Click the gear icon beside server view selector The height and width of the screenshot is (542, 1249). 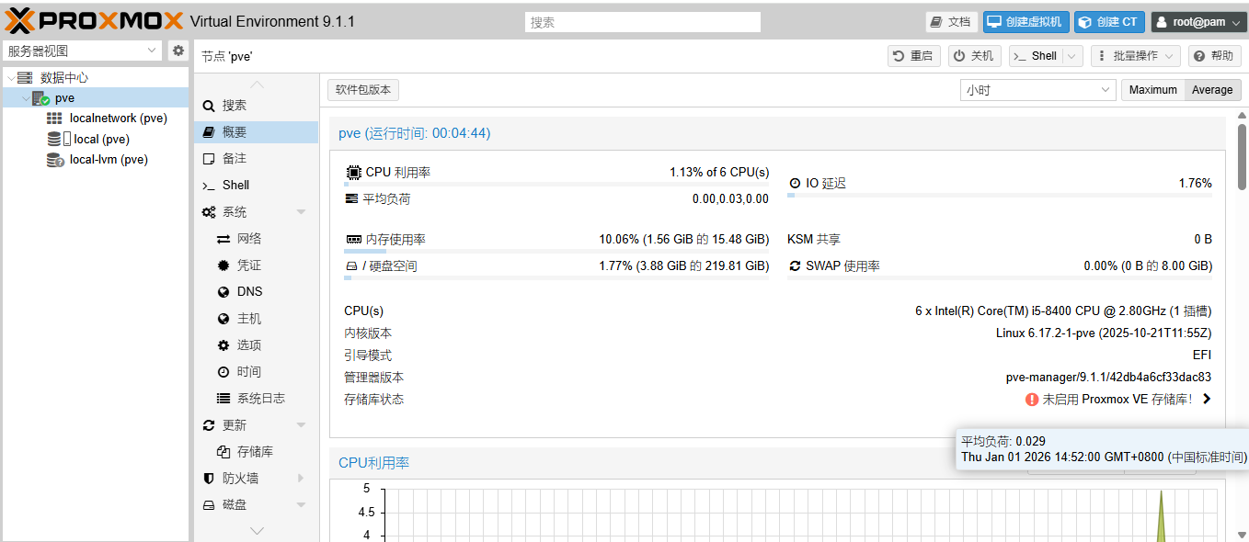tap(178, 51)
